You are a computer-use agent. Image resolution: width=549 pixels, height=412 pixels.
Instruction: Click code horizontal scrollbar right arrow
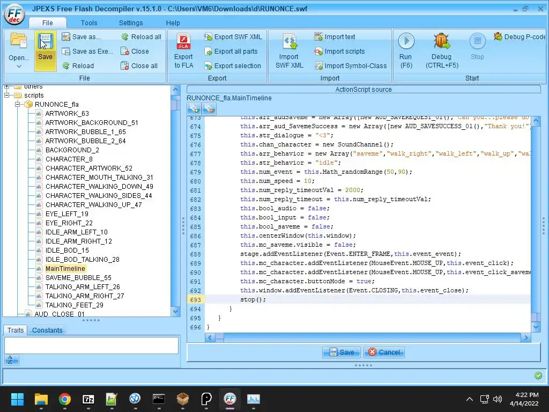pos(525,338)
